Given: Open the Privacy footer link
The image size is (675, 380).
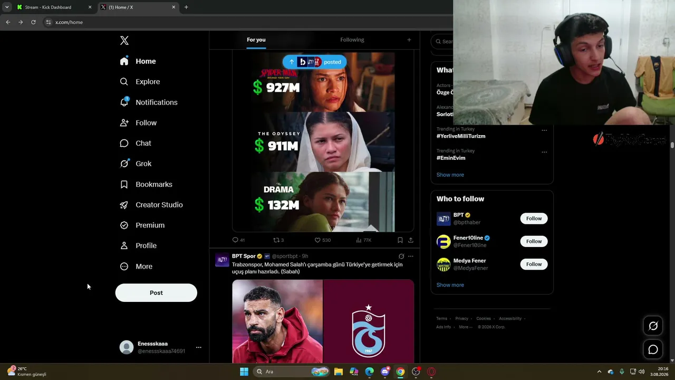Looking at the screenshot, I should pos(462,318).
